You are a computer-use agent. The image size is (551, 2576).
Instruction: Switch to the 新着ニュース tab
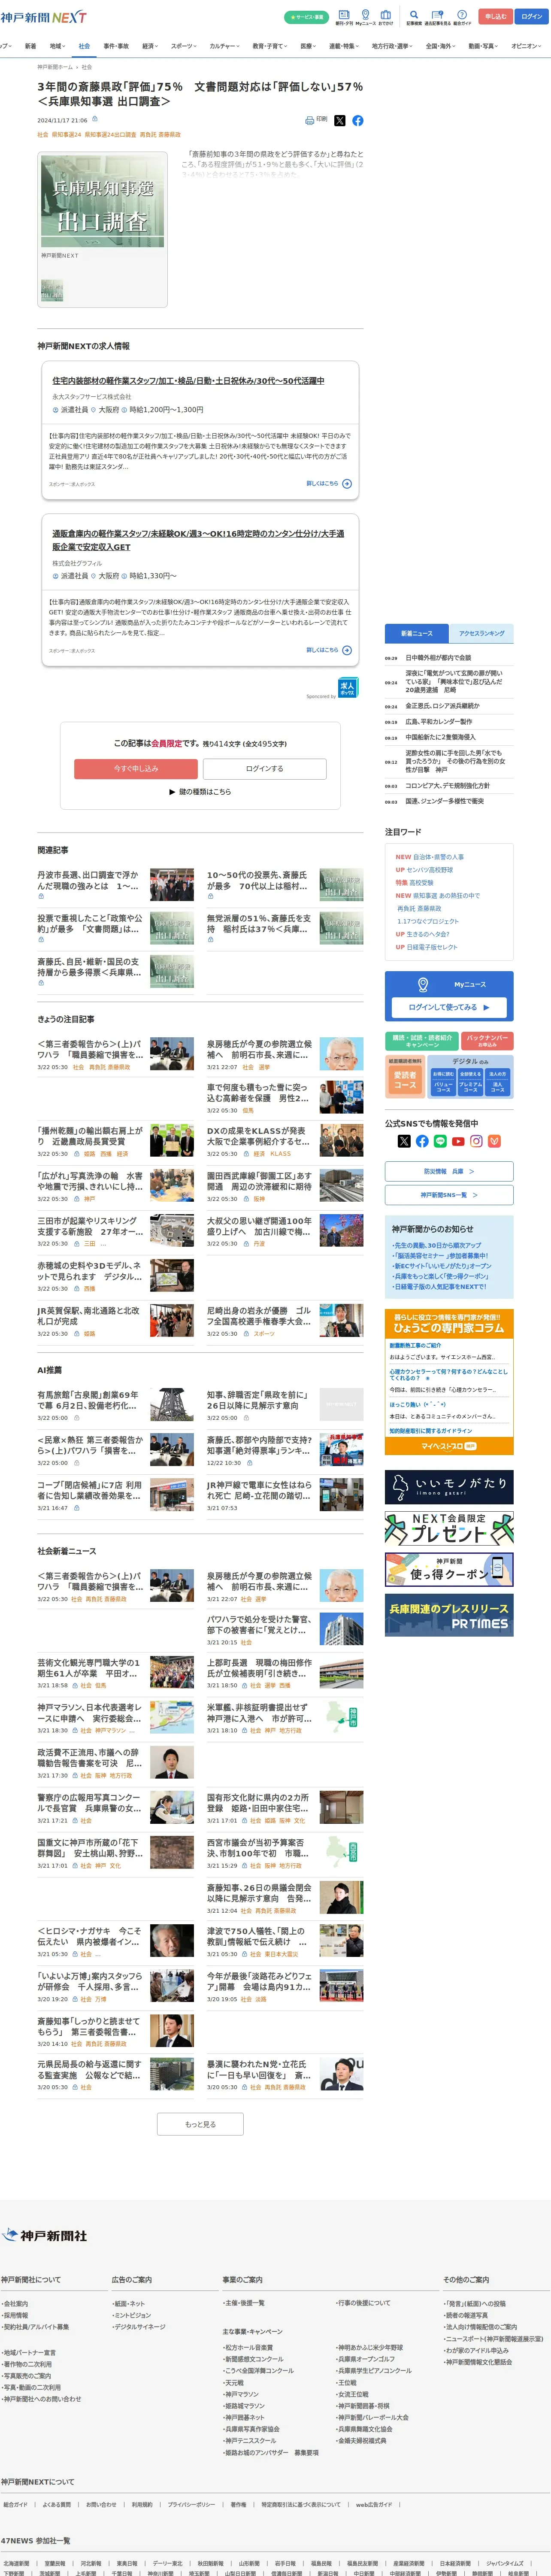coord(417,633)
